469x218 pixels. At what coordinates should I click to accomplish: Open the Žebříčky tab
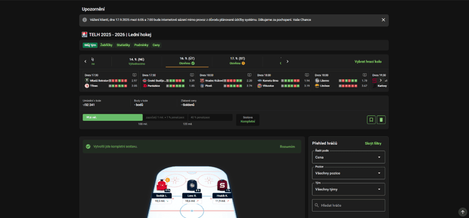[107, 45]
